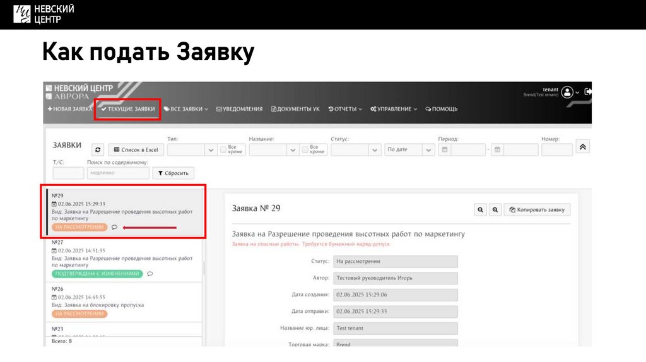Click the Статус field value На рассмотрении
The image size is (646, 362).
tap(396, 262)
